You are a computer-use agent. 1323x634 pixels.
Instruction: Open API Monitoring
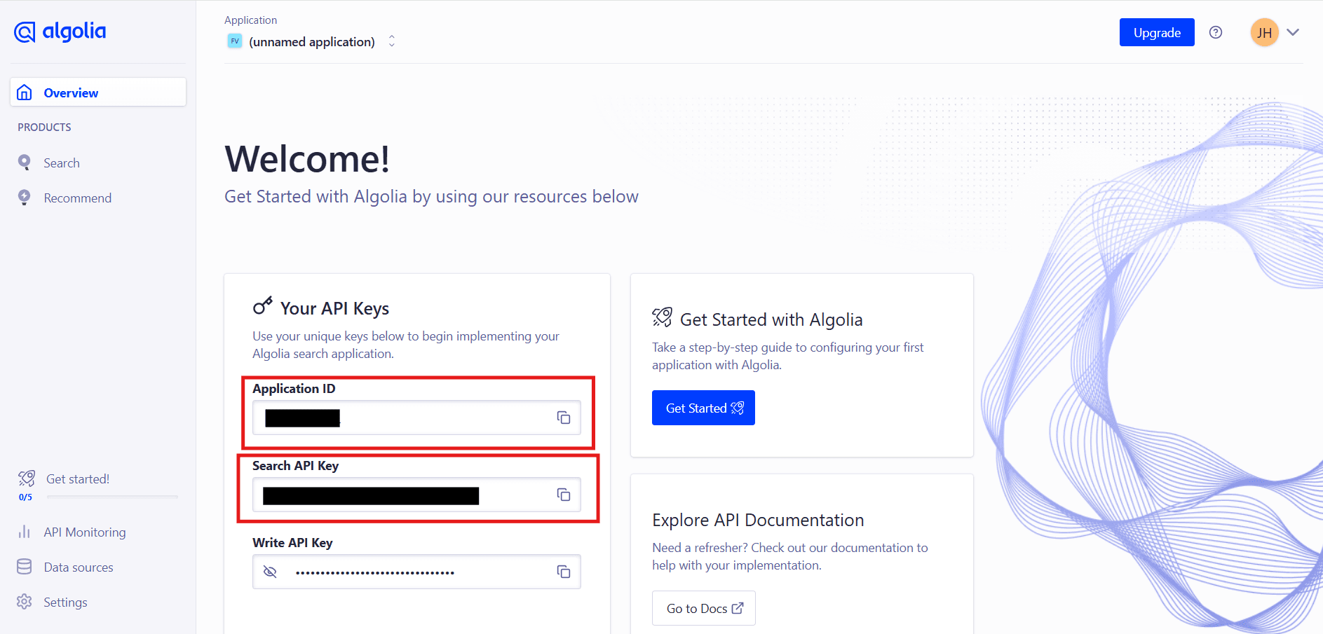84,531
